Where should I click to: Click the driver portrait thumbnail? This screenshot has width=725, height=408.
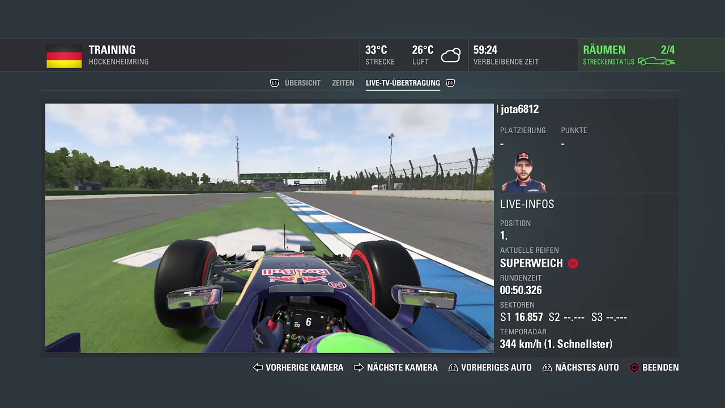pyautogui.click(x=523, y=172)
